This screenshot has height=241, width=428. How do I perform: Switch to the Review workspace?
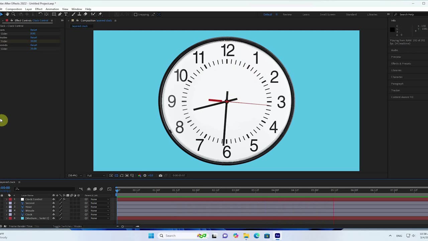[287, 14]
